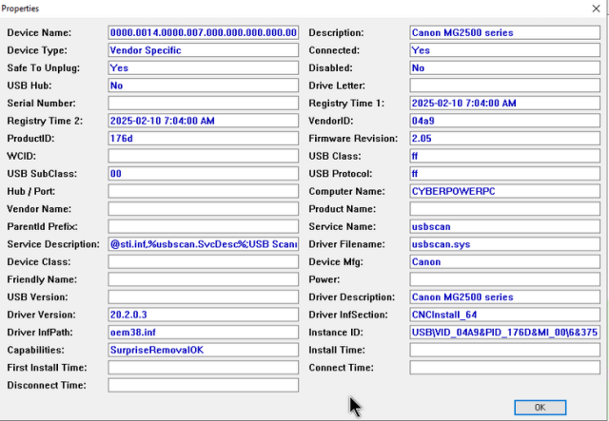Focus the empty Install Time field
This screenshot has width=609, height=421.
pos(505,350)
